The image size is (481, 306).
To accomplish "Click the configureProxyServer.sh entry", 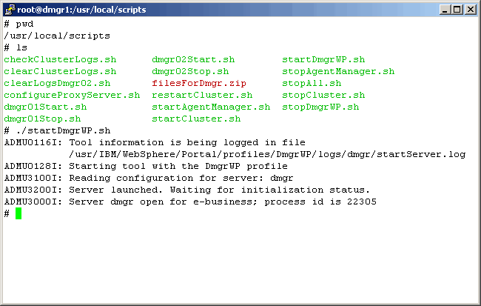I will click(72, 95).
